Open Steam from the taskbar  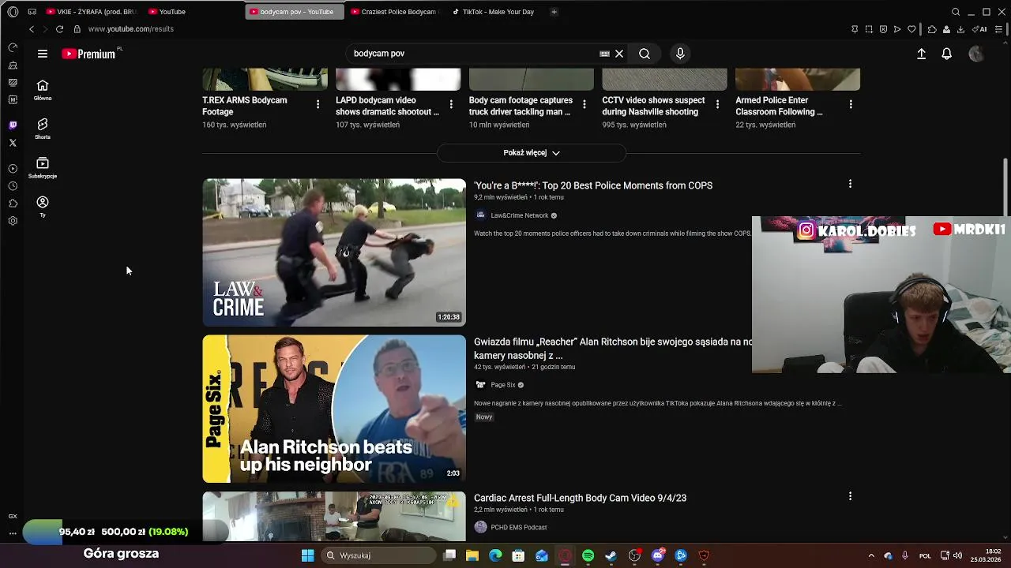tap(611, 555)
